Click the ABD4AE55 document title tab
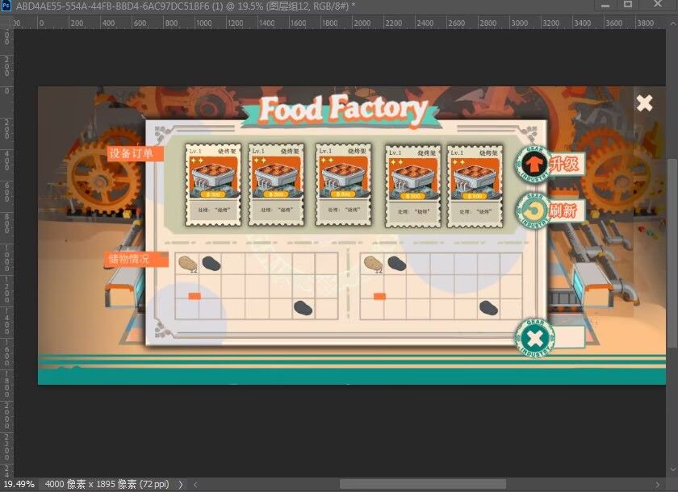The image size is (678, 492). [x=186, y=6]
